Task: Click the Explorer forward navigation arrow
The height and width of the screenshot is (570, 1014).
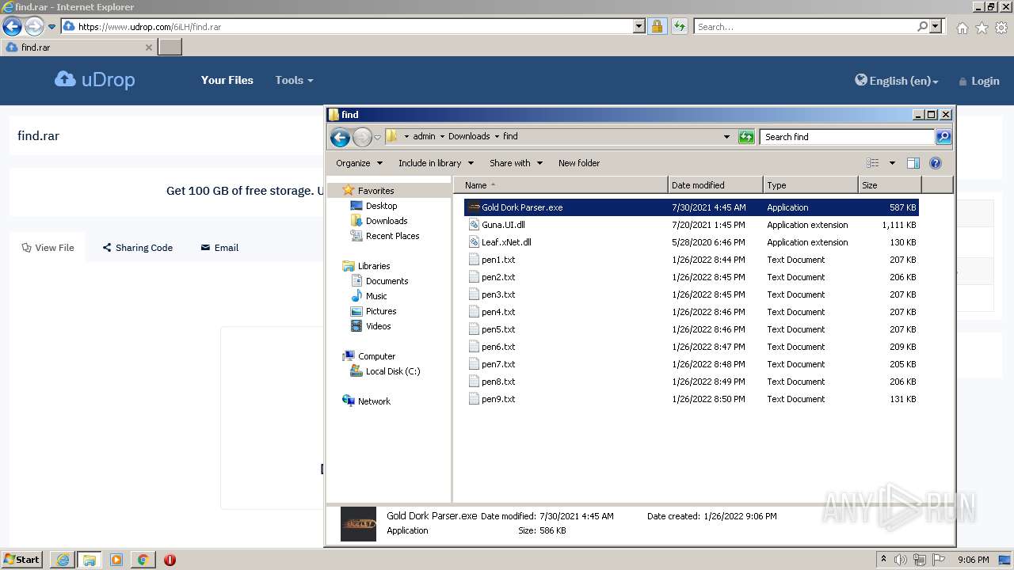Action: point(362,137)
